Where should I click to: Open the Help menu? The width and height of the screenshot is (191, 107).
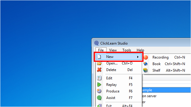(x=140, y=50)
